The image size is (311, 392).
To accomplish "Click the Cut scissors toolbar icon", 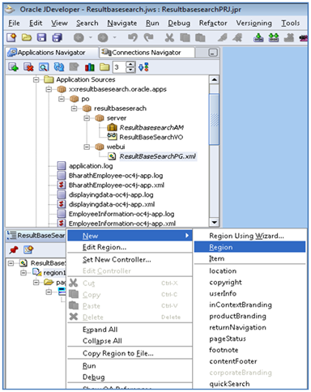I will click(x=169, y=37).
